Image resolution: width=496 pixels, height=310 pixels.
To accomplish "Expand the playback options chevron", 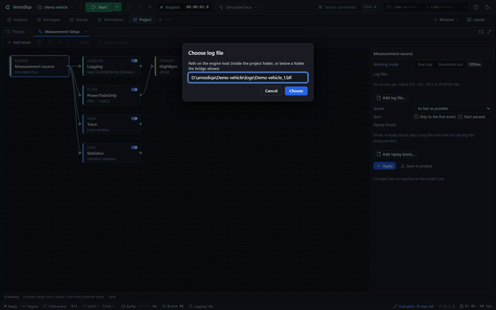I will [x=150, y=7].
